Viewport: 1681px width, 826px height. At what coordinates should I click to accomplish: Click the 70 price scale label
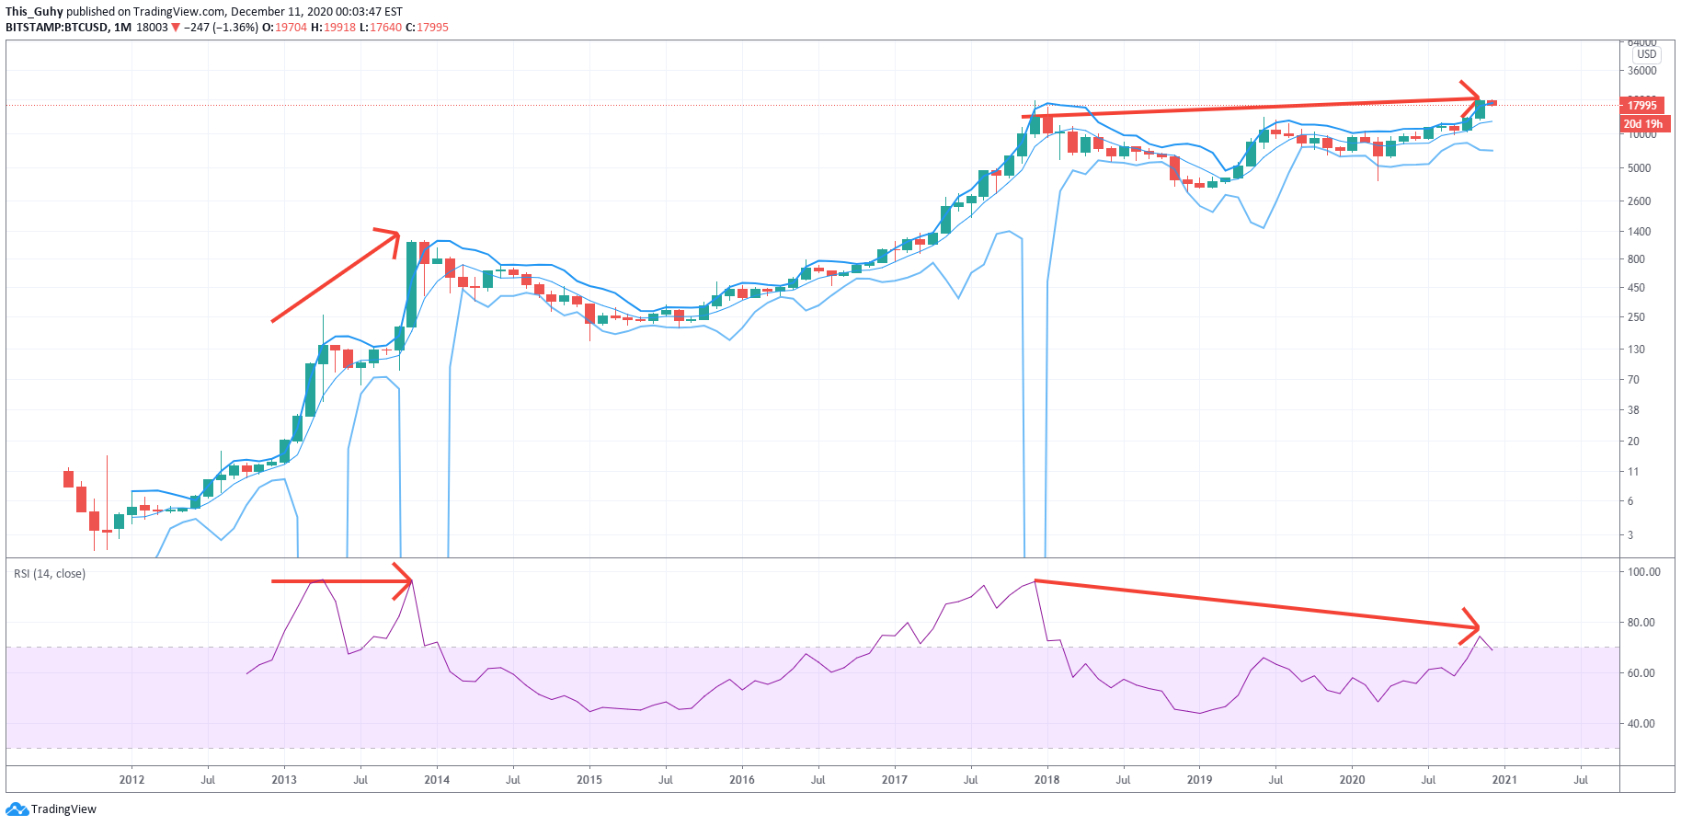[1633, 380]
